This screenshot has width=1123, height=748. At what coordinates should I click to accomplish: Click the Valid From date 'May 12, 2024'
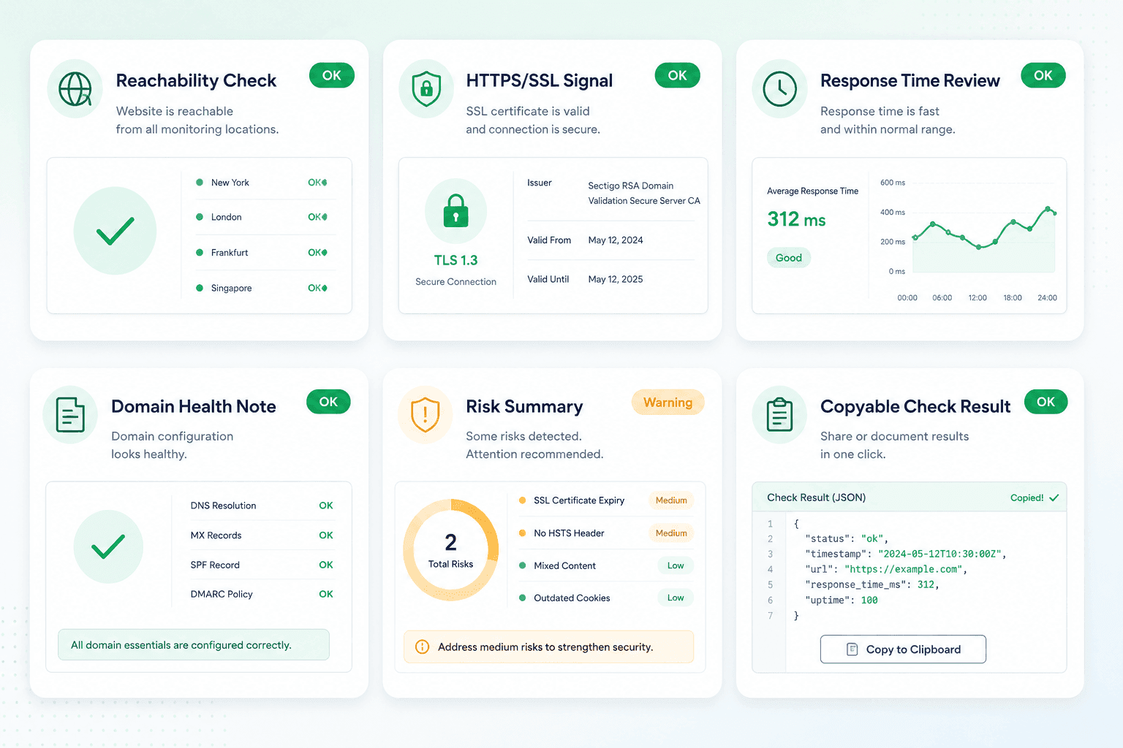(x=616, y=240)
